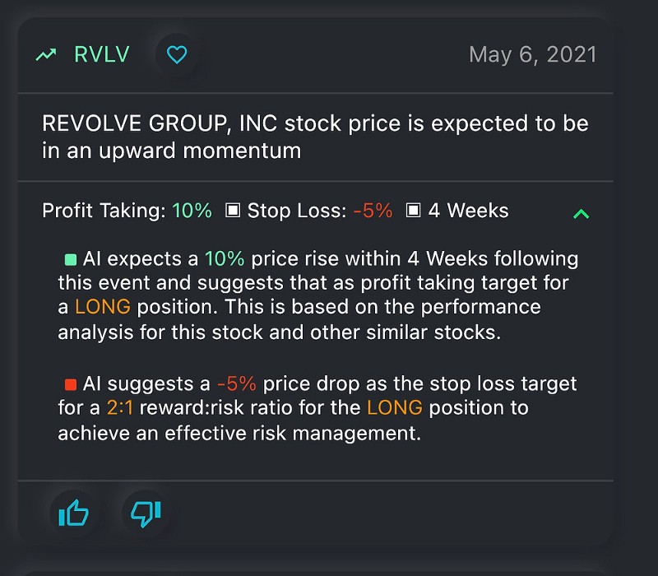The width and height of the screenshot is (658, 576).
Task: Click the square separator before 4 Weeks
Action: tap(414, 211)
